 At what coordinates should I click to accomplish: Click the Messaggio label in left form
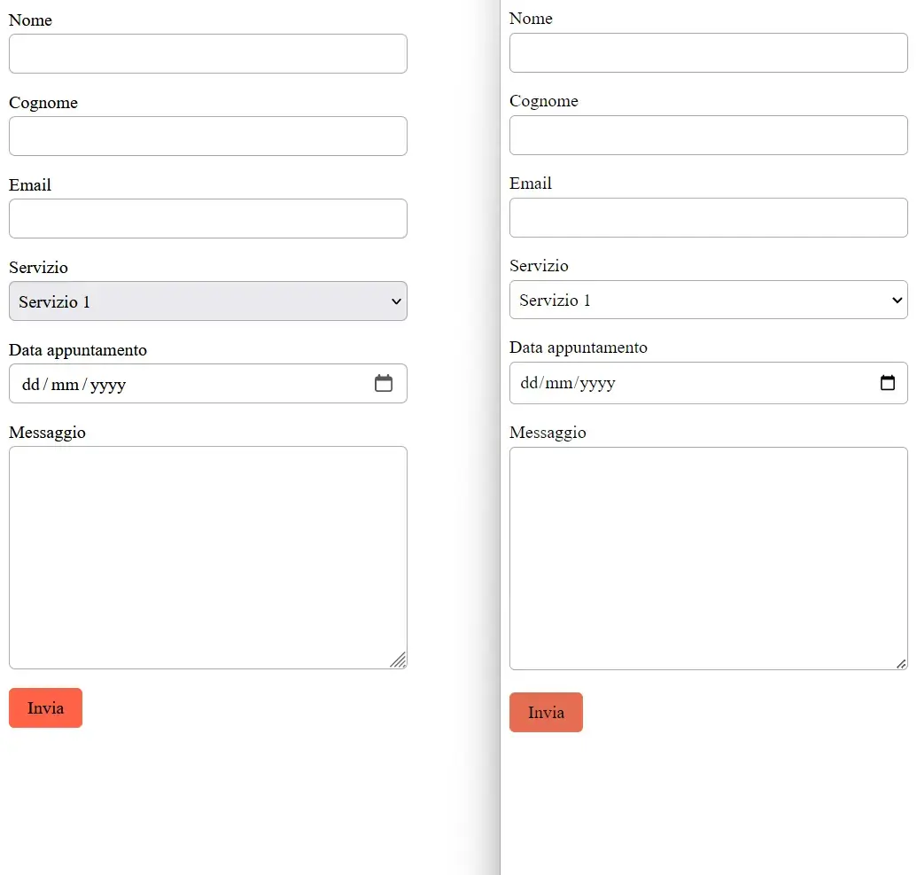(47, 433)
